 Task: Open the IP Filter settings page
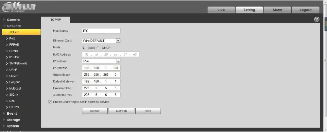14,57
